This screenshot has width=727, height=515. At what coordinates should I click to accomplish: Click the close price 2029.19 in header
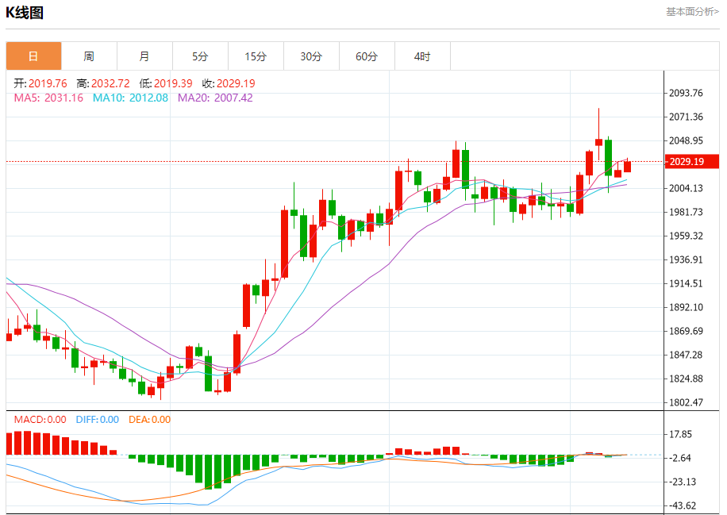coord(236,83)
